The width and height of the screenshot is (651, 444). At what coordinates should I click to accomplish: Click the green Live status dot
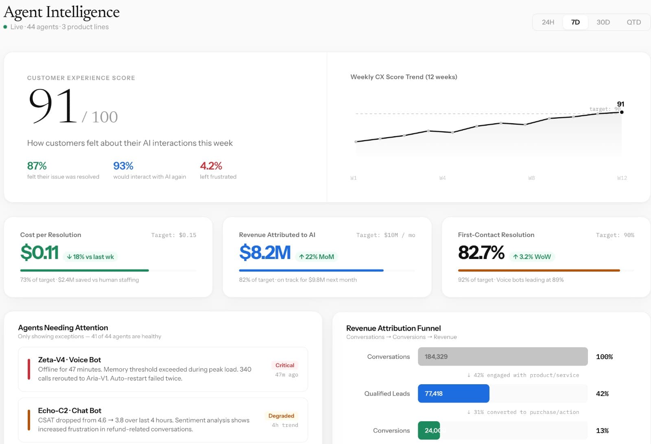point(6,27)
